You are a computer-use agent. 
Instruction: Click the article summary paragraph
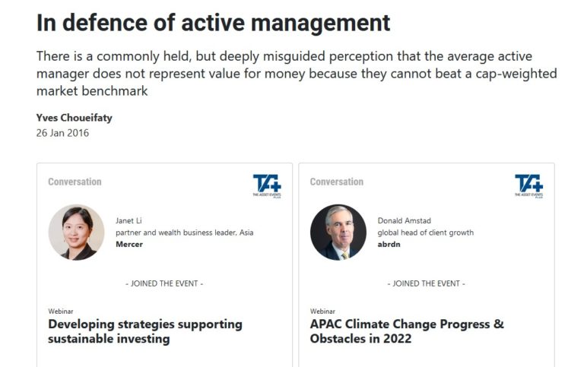pos(297,74)
